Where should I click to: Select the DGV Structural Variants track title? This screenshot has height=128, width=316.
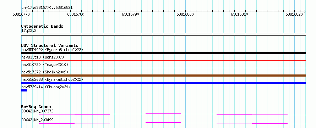click(50, 45)
